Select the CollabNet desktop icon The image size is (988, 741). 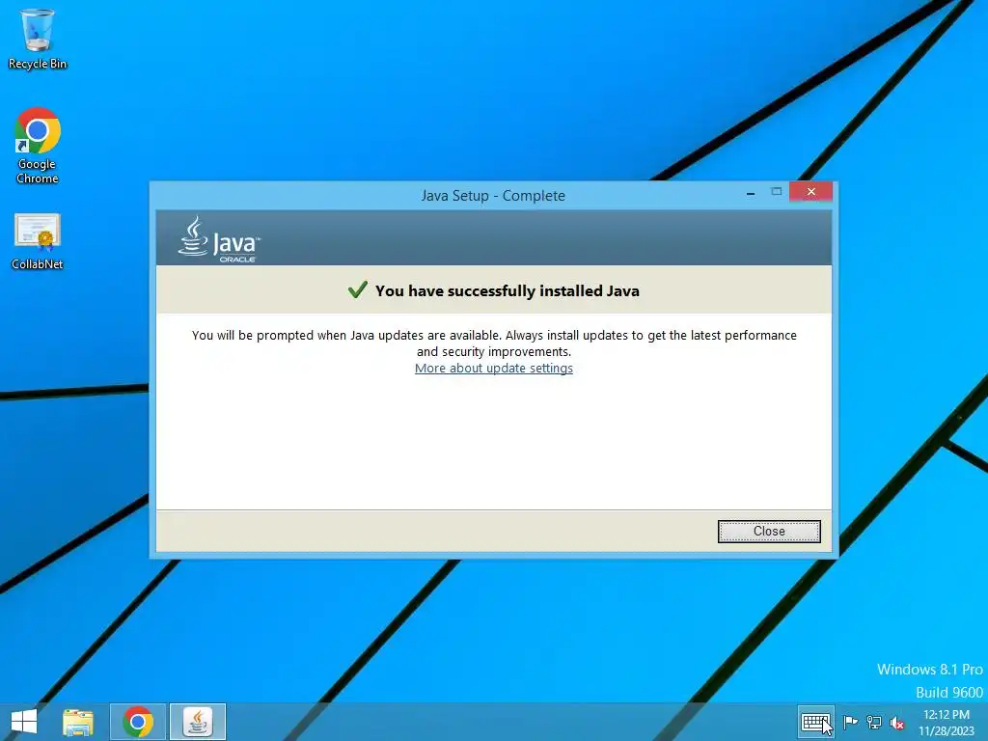pyautogui.click(x=38, y=242)
